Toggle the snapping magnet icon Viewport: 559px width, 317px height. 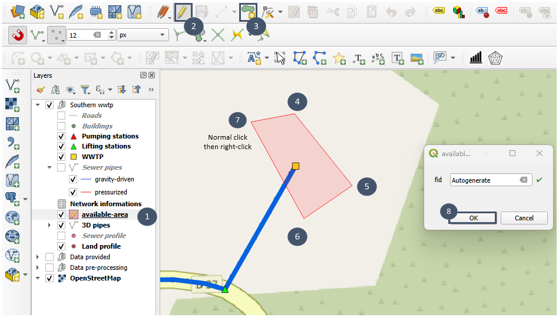pyautogui.click(x=17, y=35)
